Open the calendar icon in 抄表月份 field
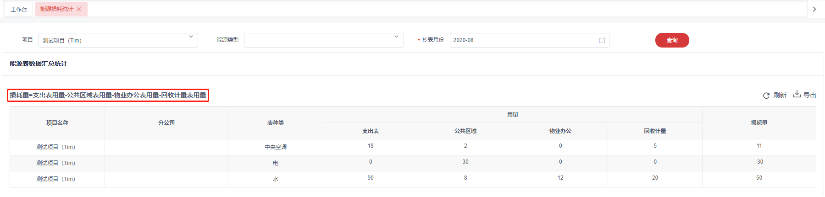This screenshot has width=825, height=197. (602, 40)
